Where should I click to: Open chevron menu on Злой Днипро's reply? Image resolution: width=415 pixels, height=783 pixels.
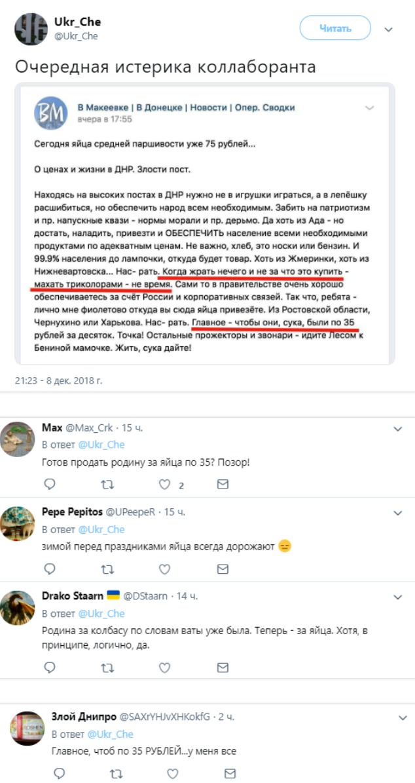397,717
